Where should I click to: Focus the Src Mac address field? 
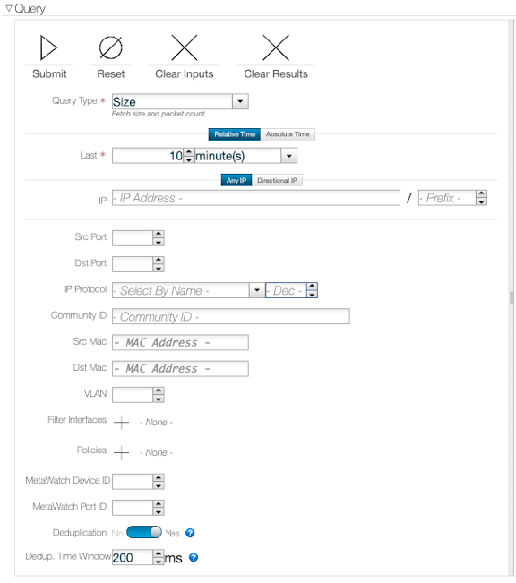pos(180,342)
